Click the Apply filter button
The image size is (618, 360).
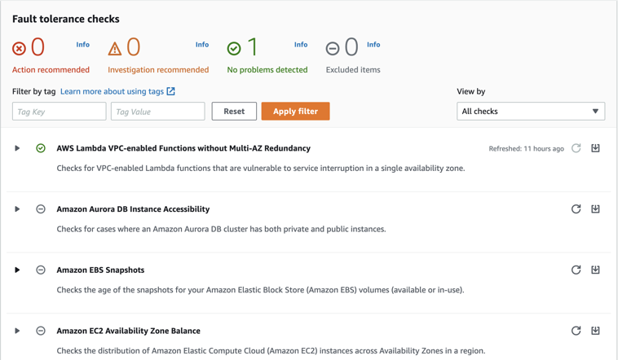[295, 112]
